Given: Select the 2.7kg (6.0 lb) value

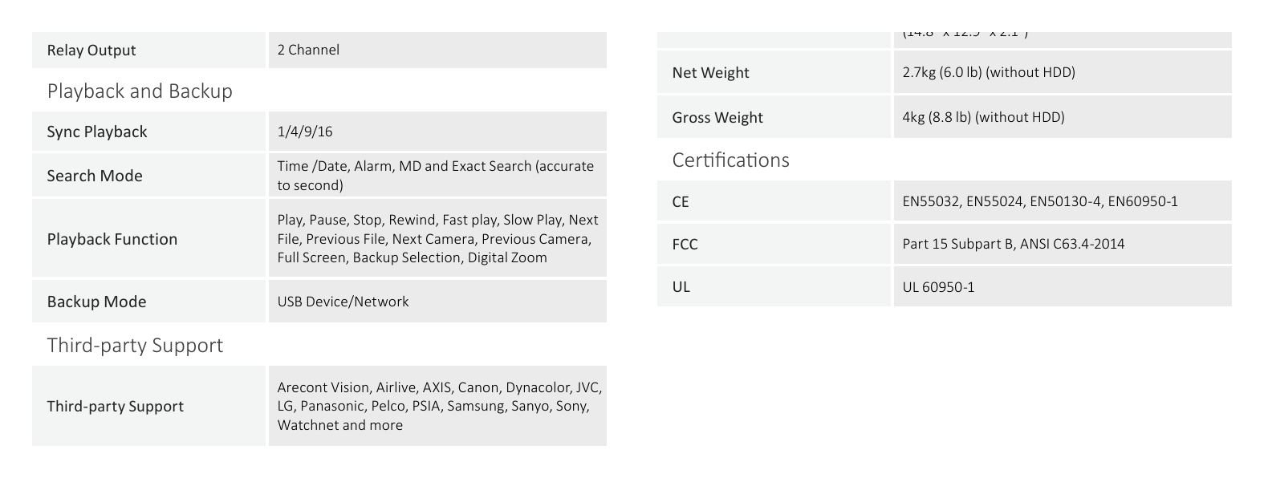Looking at the screenshot, I should (989, 72).
